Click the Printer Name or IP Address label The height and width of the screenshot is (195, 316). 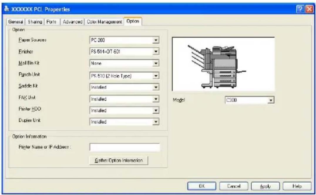tap(45, 147)
